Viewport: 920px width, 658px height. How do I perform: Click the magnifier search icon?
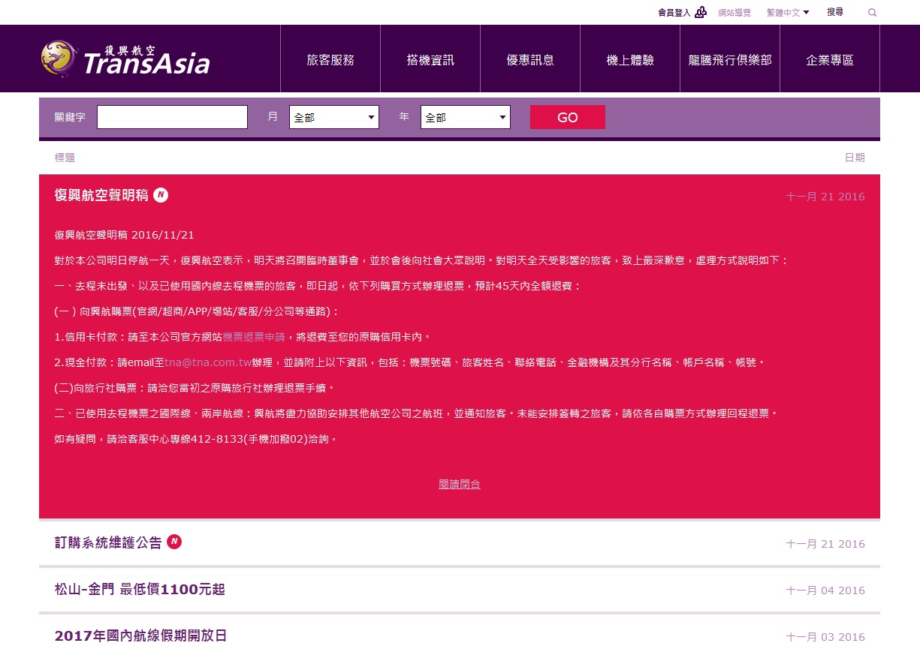872,12
